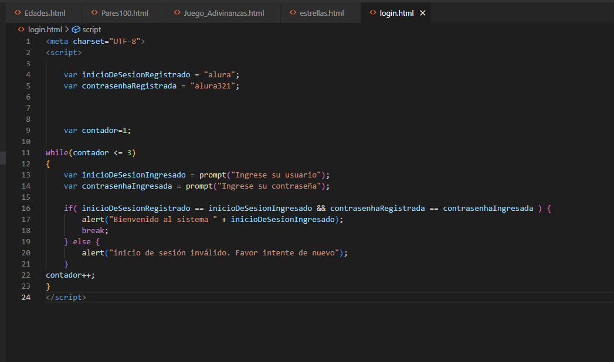Place cursor on the break; statement
Screen dimensions: 614x362
95,231
